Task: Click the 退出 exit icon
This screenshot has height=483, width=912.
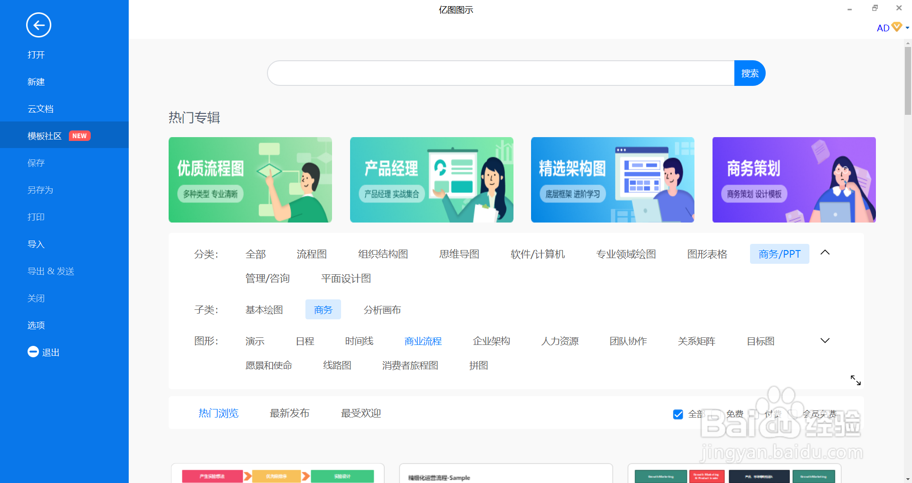Action: pos(33,352)
